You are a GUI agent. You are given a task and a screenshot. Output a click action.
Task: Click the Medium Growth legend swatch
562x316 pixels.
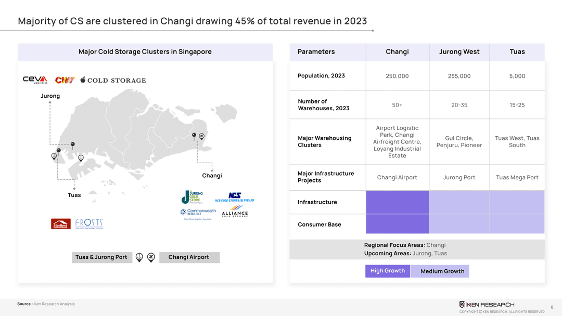point(440,271)
